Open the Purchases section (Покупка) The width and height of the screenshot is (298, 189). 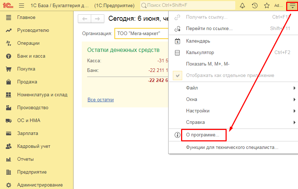26,69
